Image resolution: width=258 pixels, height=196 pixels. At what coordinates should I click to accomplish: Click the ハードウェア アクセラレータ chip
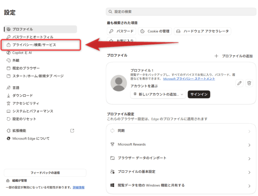click(x=202, y=31)
